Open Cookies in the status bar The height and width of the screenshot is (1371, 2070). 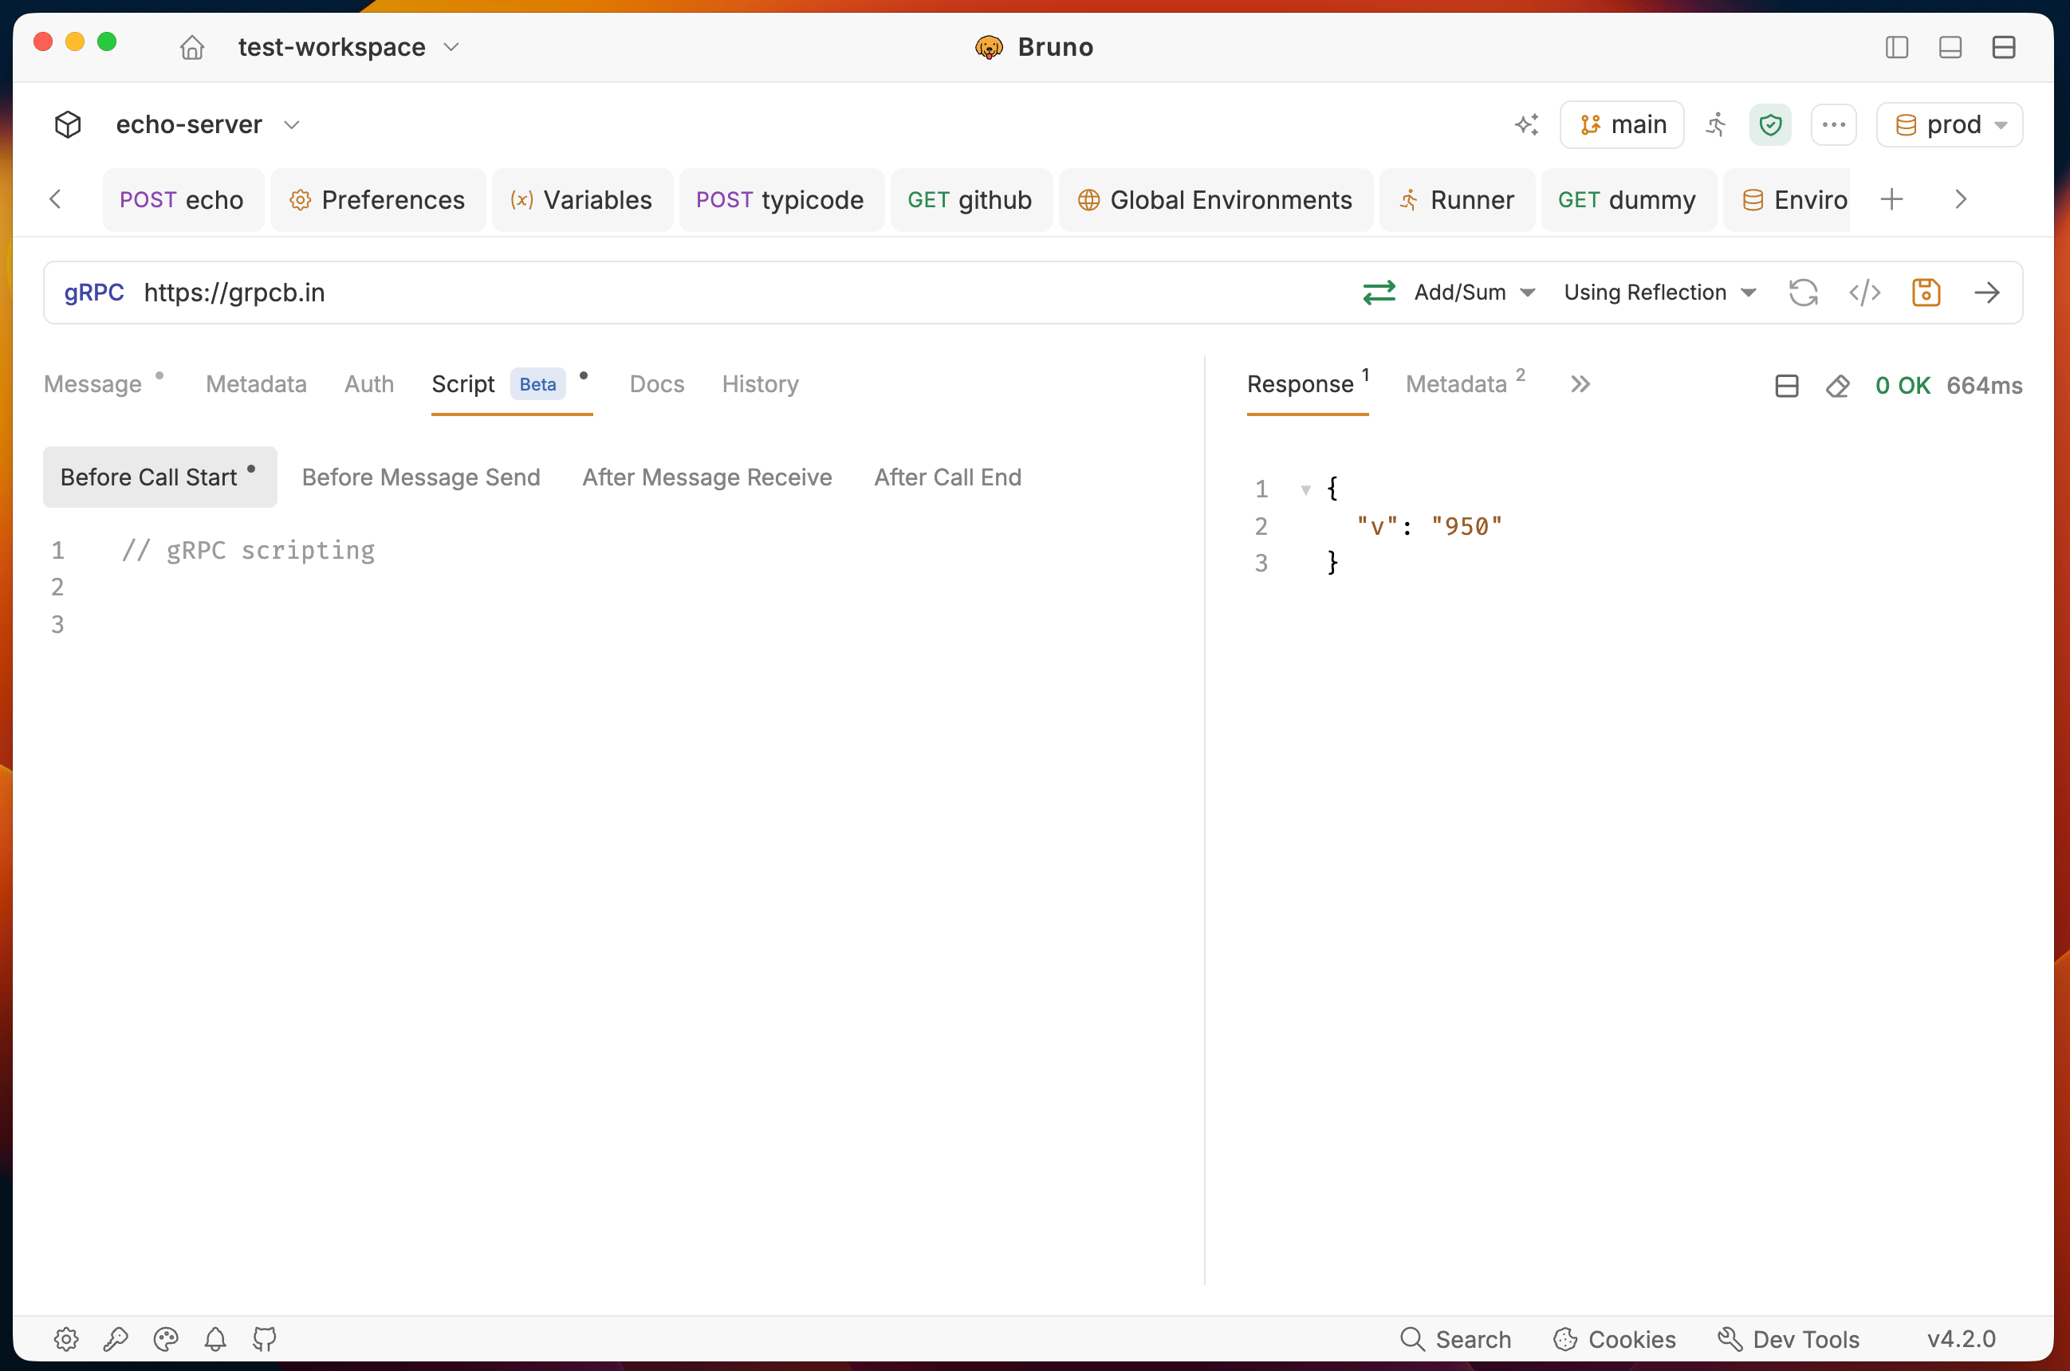pos(1615,1338)
